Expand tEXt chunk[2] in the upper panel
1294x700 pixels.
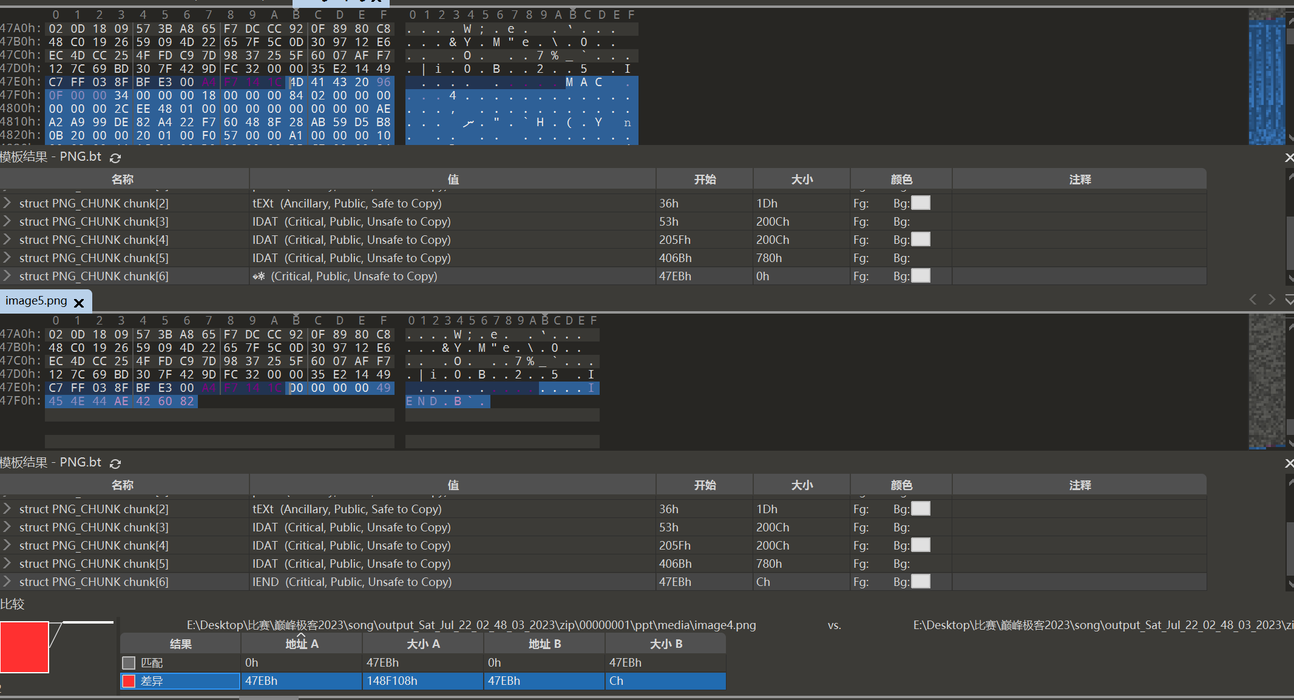point(7,203)
